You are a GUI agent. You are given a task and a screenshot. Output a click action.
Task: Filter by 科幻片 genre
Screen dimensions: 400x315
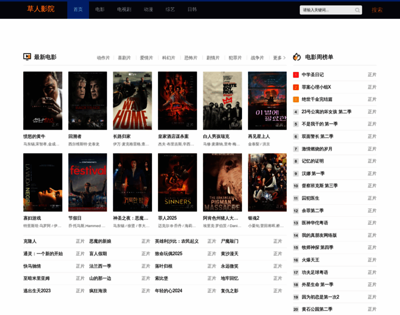tap(168, 58)
